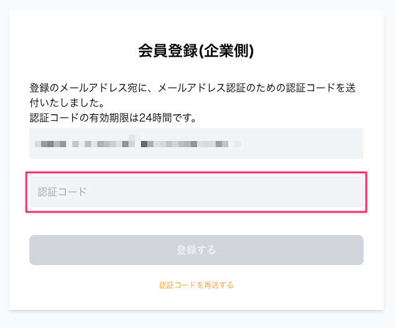Submit registration with the gray 登録する button
Viewport: 396px width, 328px height.
pyautogui.click(x=196, y=250)
